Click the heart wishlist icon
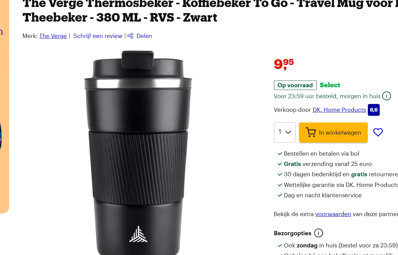The width and height of the screenshot is (398, 255). pos(378,132)
